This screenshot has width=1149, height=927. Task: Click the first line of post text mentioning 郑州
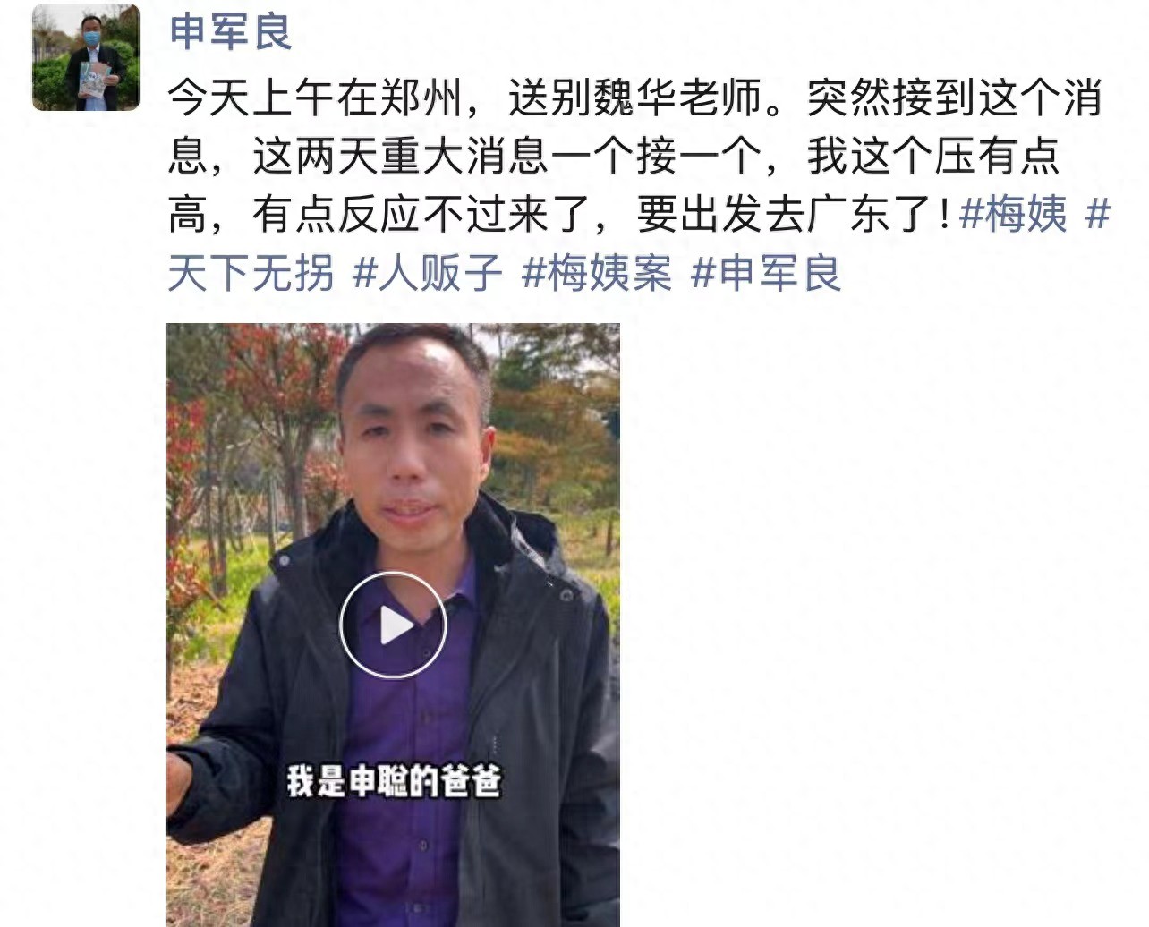pyautogui.click(x=635, y=98)
